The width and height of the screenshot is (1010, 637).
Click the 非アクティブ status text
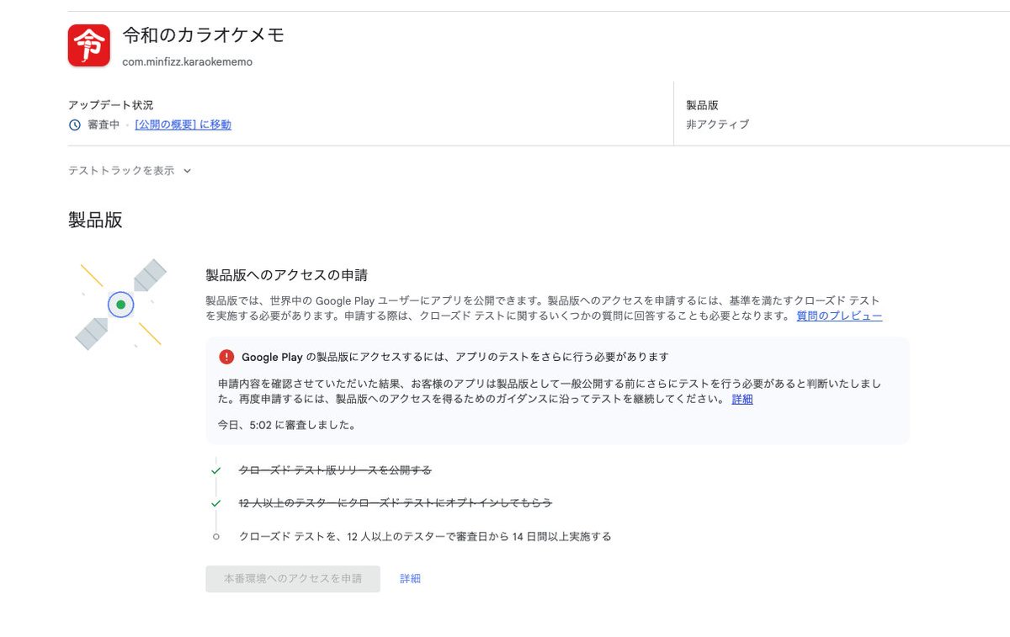(717, 125)
